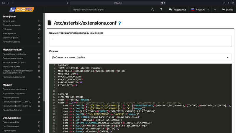Click the Панель телефонии 4.0 puzzle icon
This screenshot has width=236, height=133.
(x=39, y=106)
